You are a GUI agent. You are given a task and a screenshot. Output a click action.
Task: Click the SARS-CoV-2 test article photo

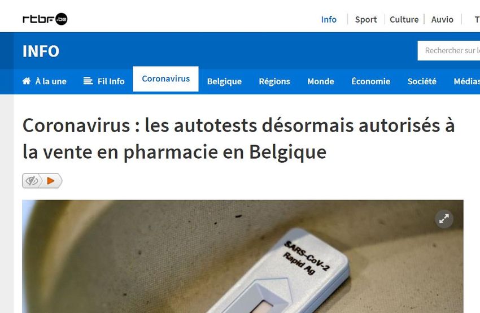[x=243, y=257]
